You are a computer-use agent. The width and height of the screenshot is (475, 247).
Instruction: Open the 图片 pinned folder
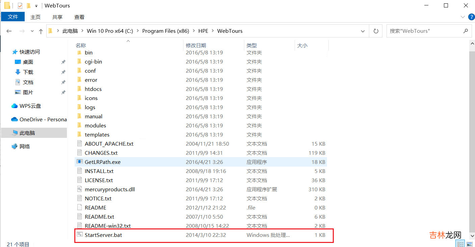point(27,92)
